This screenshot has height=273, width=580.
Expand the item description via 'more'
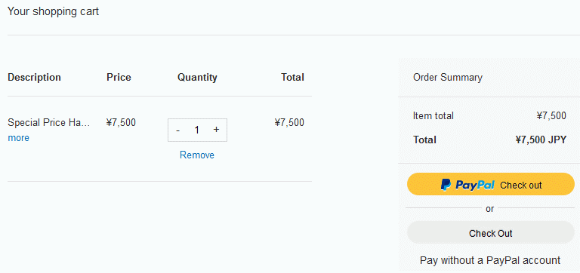coord(18,138)
